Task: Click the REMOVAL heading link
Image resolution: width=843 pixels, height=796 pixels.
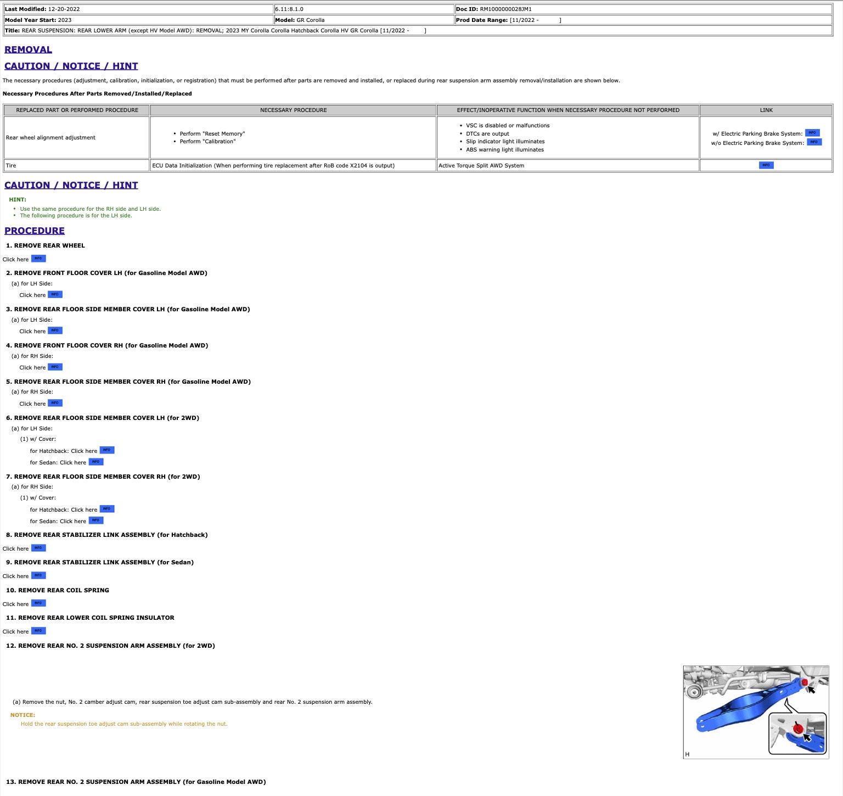Action: [x=28, y=49]
